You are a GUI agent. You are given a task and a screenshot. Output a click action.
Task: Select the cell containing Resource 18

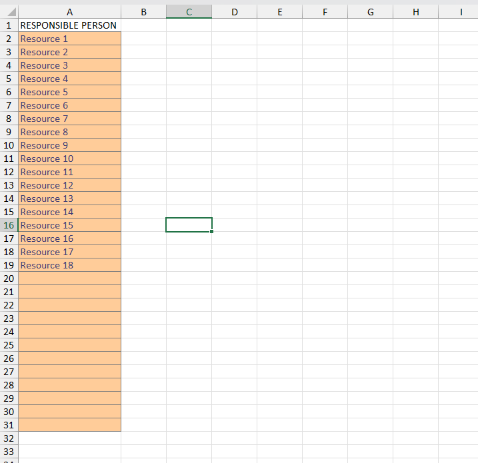click(70, 265)
